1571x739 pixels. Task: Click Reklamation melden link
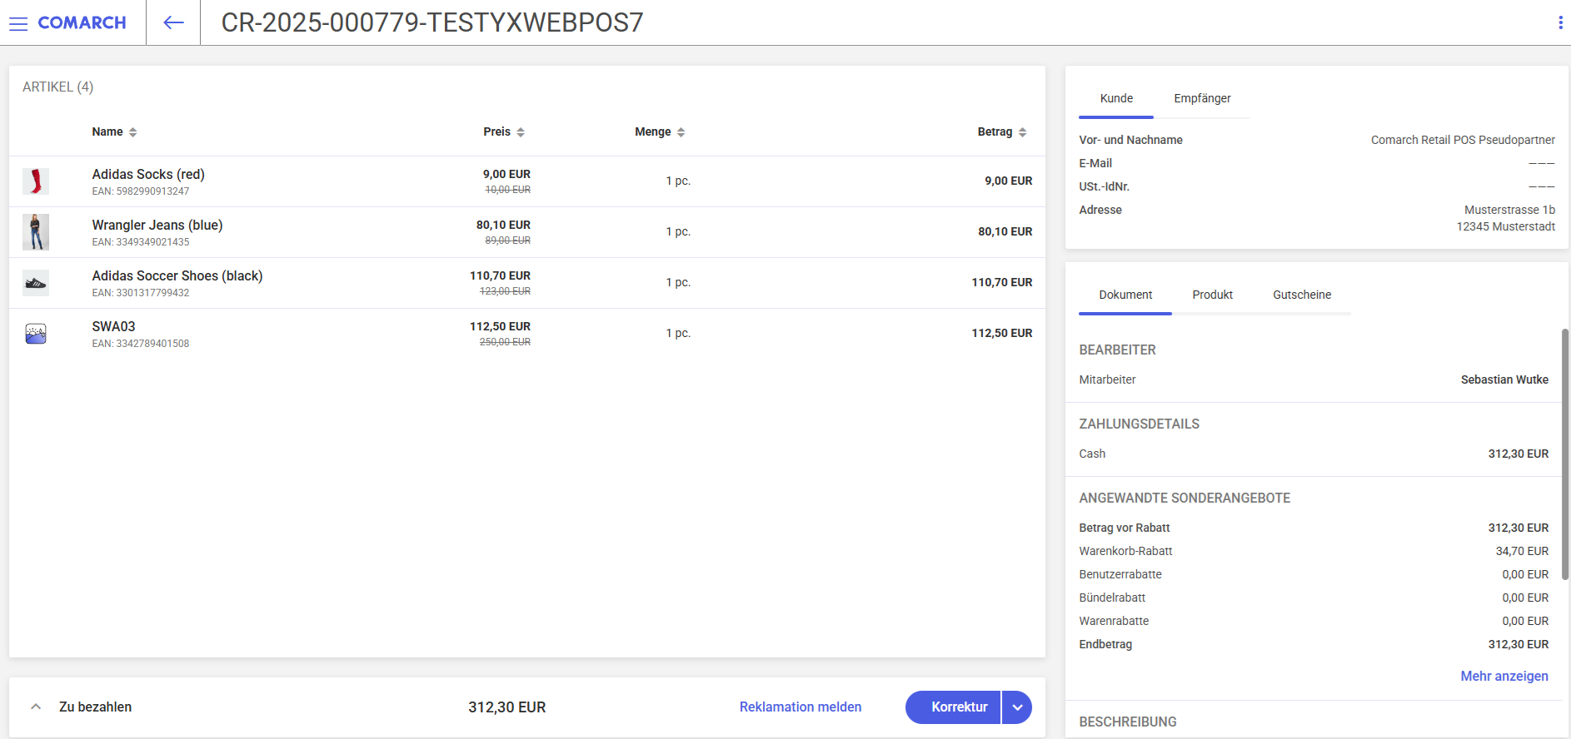pos(800,707)
